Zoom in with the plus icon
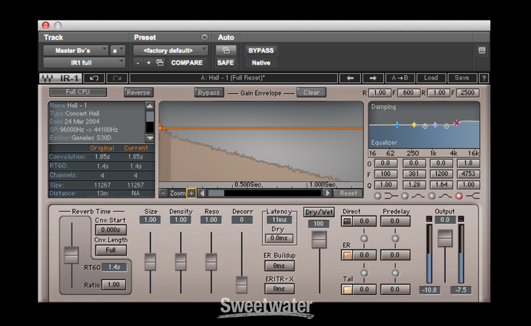The height and width of the screenshot is (326, 531). click(x=191, y=193)
